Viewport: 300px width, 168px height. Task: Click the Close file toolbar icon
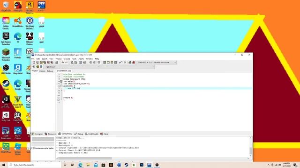(48, 63)
